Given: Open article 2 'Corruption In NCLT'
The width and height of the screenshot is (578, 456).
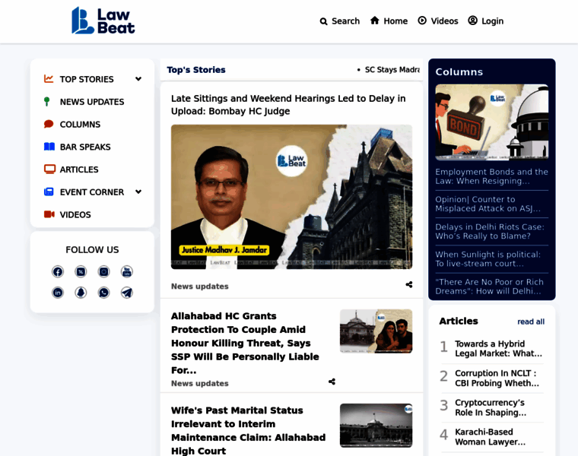Looking at the screenshot, I should [497, 378].
